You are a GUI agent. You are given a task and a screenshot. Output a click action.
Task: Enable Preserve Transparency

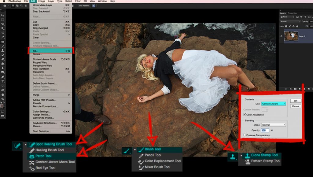click(244, 135)
